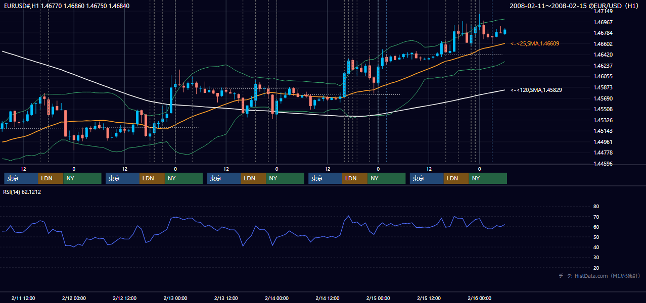The width and height of the screenshot is (646, 303).
Task: Select the 2/12 00:00 time label
Action: click(x=74, y=298)
